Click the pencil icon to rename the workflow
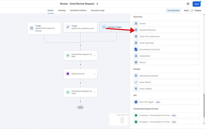205x129 pixels. tap(97, 4)
